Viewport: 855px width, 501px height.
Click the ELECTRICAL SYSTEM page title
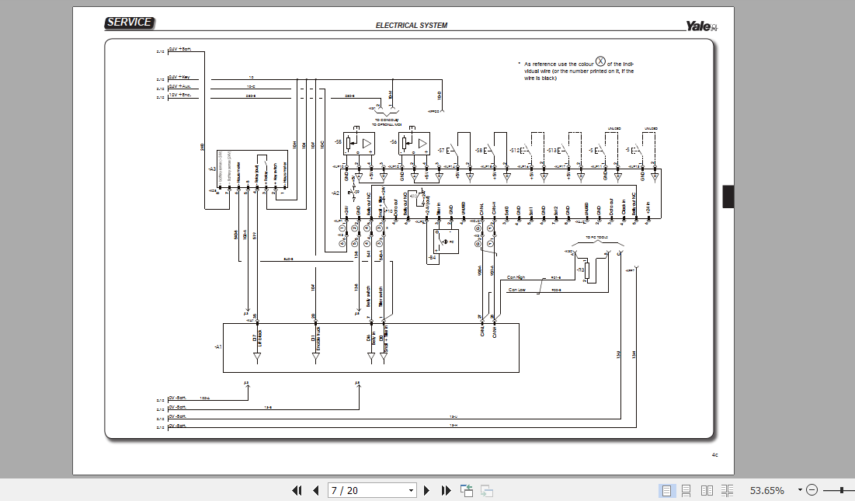(x=412, y=26)
